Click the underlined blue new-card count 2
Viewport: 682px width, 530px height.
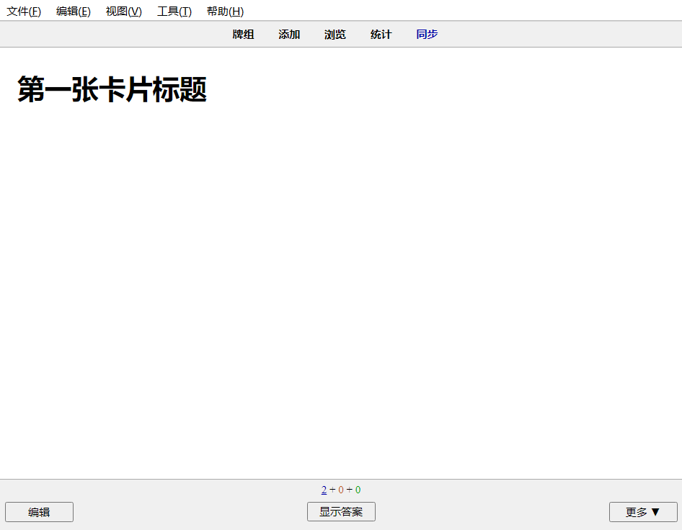324,489
